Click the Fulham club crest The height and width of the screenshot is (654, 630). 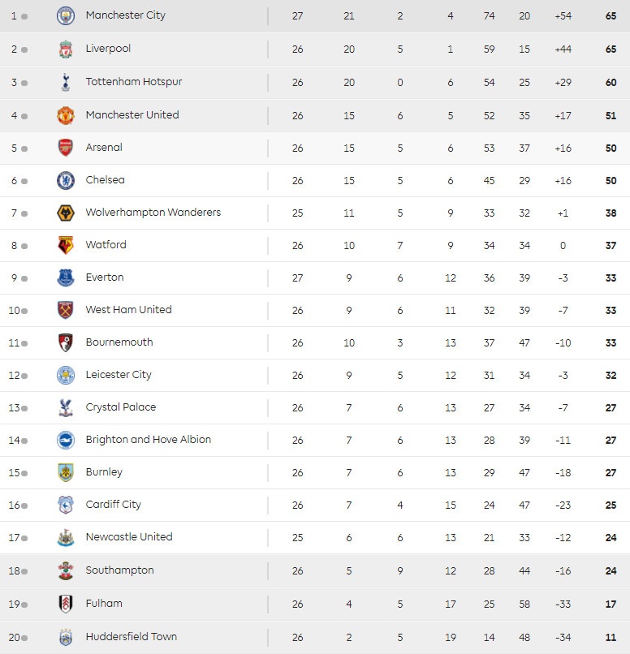coord(66,604)
